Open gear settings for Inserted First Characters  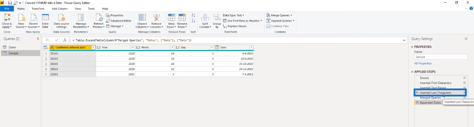coord(464,83)
